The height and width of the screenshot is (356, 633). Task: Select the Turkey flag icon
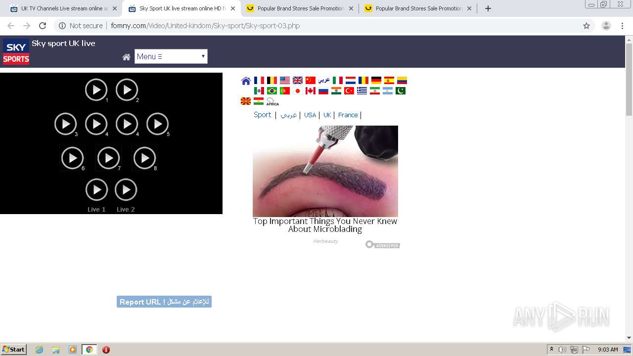coord(349,90)
